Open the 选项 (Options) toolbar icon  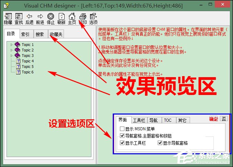click(93, 16)
